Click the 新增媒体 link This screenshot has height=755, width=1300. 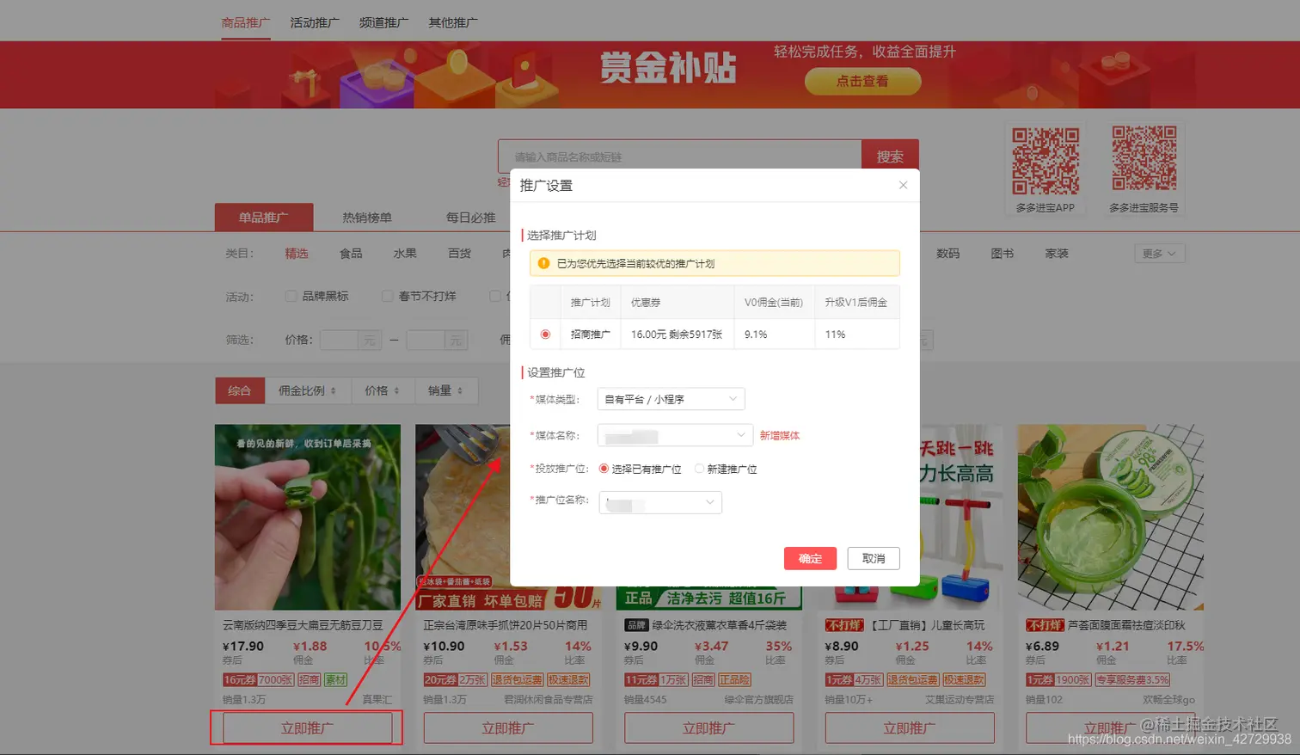click(x=780, y=436)
